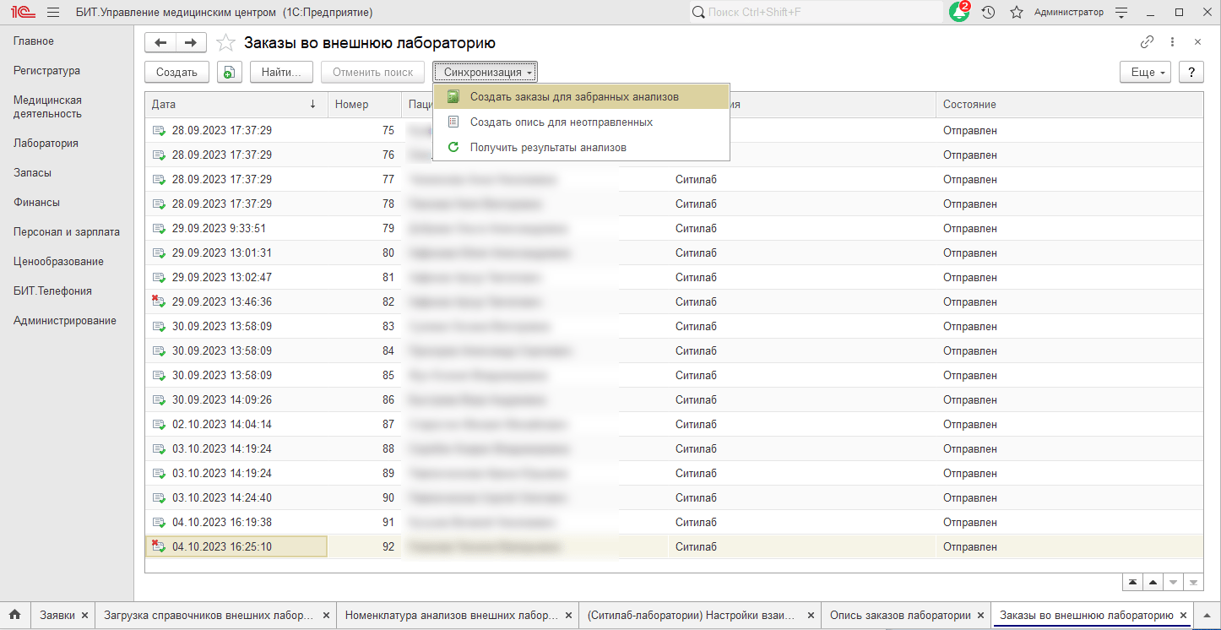Screen dimensions: 1221x630
Task: Select Создать заказы для забранных анализов
Action: click(574, 97)
